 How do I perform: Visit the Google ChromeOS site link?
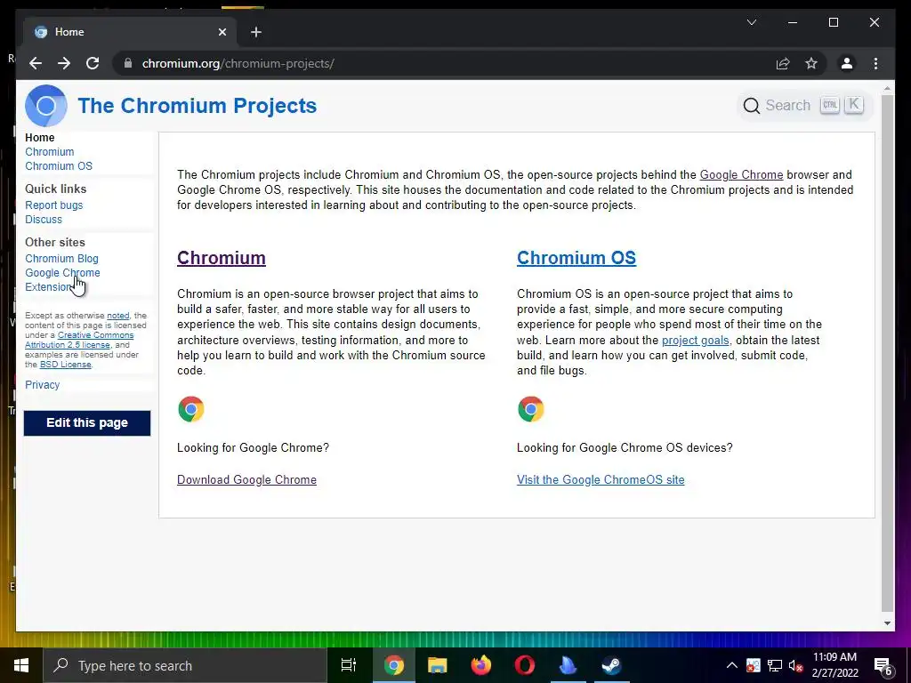601,479
